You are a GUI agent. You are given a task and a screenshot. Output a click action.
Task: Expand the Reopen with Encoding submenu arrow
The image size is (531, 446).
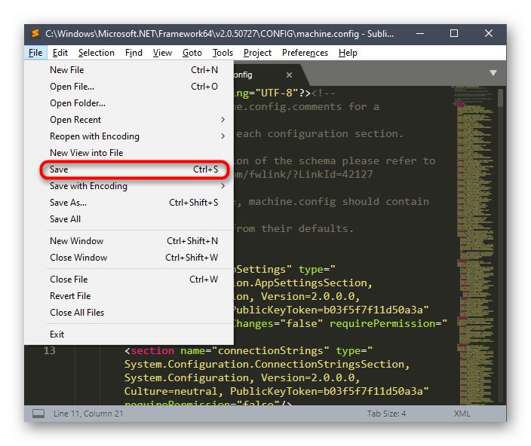pos(223,136)
